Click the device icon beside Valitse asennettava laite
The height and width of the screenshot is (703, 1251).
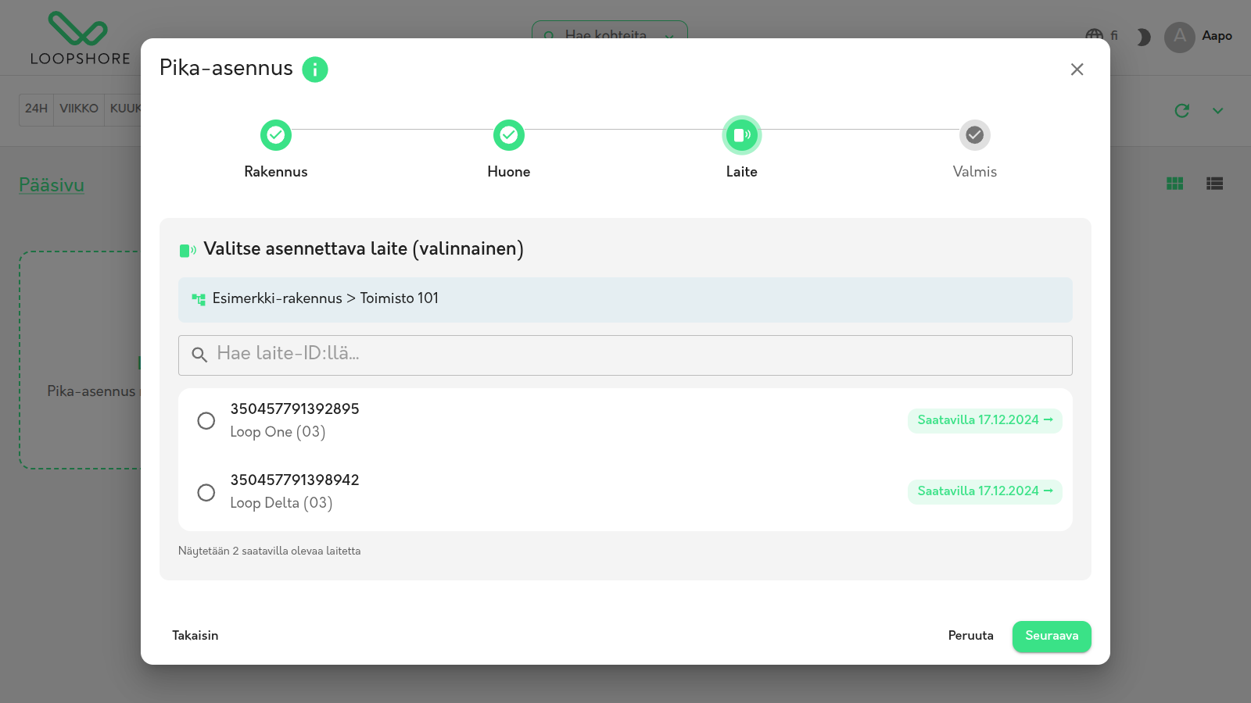pos(188,251)
